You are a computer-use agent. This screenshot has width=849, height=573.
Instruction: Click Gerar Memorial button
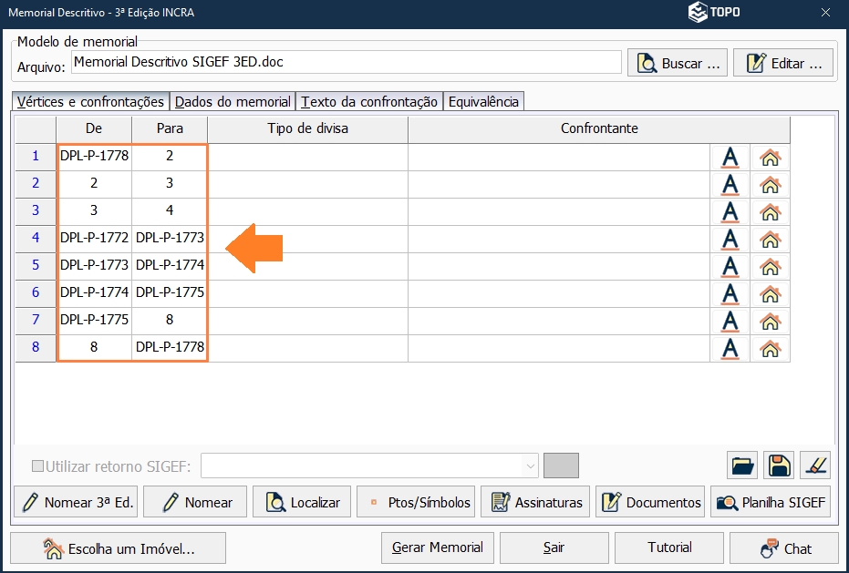tap(438, 547)
